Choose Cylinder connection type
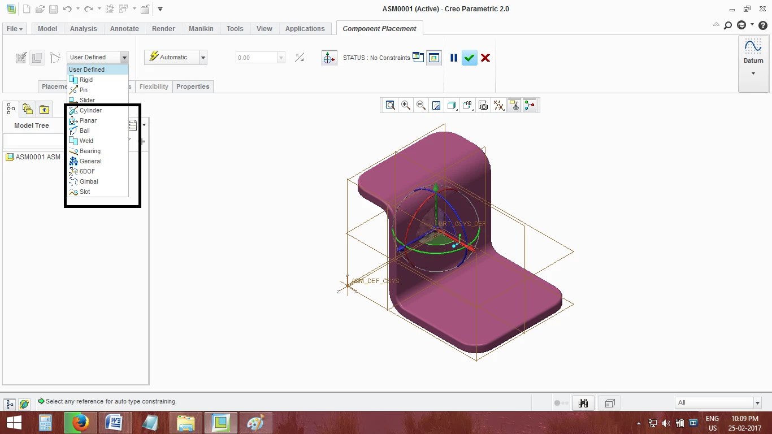772x434 pixels. point(98,110)
